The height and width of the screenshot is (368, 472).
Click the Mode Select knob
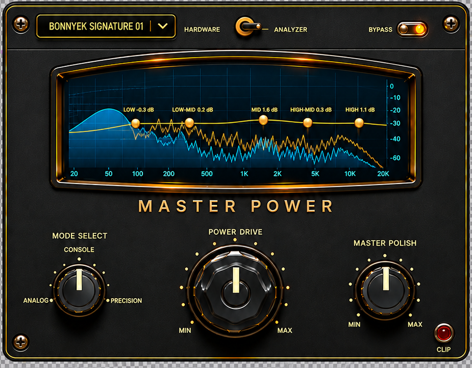point(79,290)
